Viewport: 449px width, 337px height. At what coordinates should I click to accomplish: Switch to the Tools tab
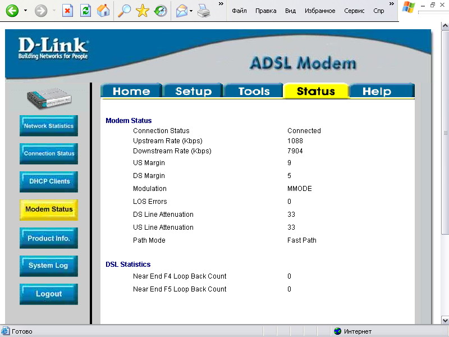(254, 91)
